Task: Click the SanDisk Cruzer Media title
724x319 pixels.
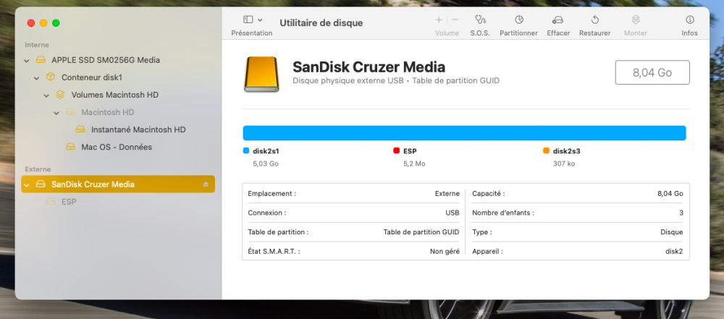Action: pos(369,67)
